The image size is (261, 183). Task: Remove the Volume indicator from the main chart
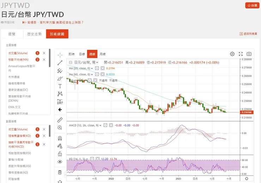point(95,80)
